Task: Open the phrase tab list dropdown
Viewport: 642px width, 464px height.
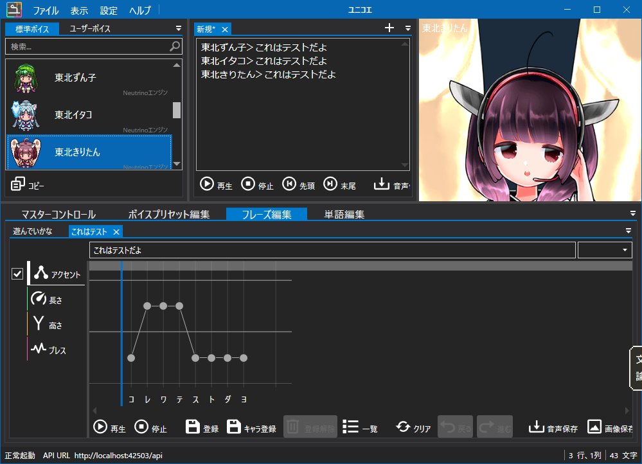Action: coord(629,231)
